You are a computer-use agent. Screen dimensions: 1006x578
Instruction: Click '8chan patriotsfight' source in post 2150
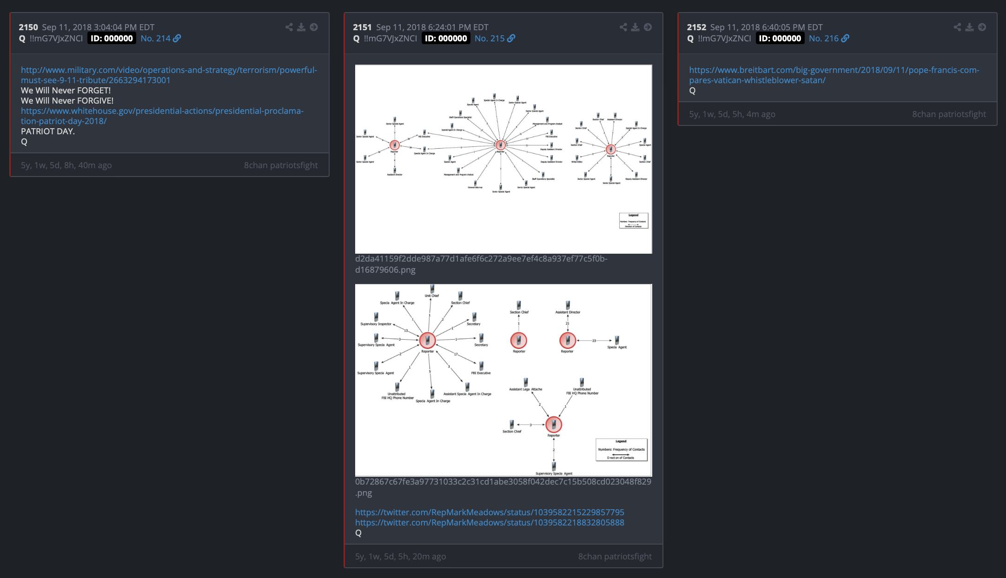pos(281,165)
